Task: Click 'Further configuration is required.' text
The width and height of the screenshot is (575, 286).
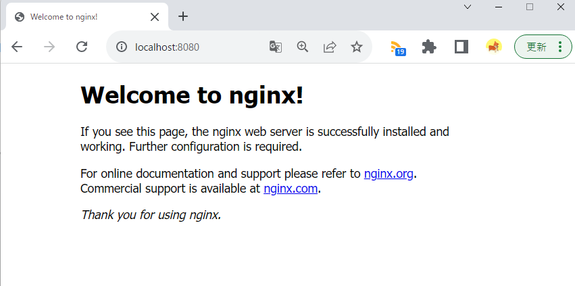Action: (216, 147)
